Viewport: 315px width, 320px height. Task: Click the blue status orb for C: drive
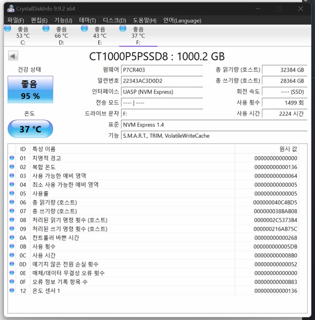coord(8,29)
